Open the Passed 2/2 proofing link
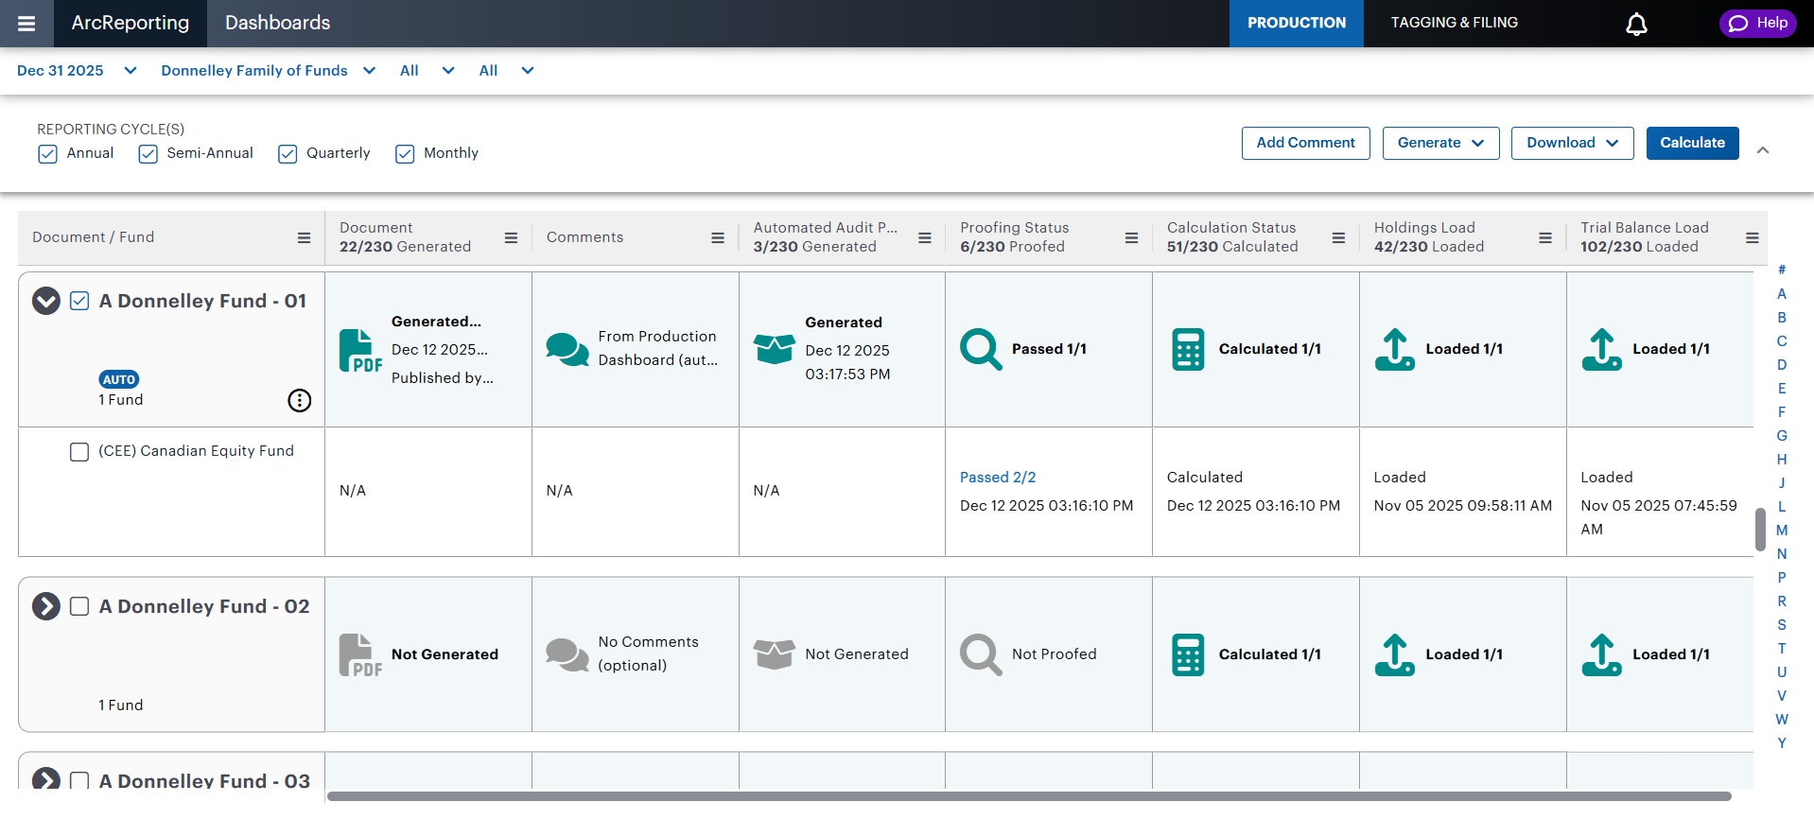This screenshot has height=819, width=1814. 997,478
